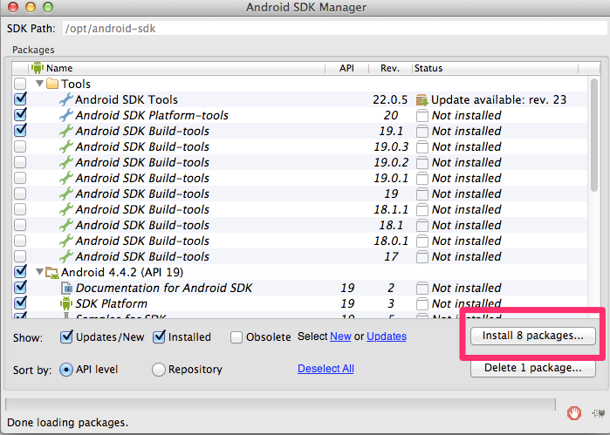Check the Build-tools 18.1.1 checkbox

click(20, 209)
